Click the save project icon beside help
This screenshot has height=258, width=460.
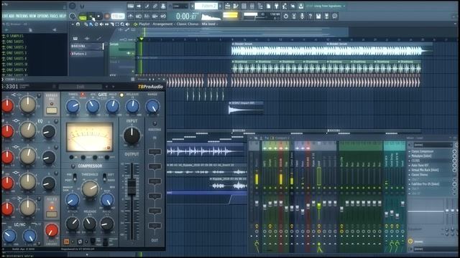(x=318, y=16)
